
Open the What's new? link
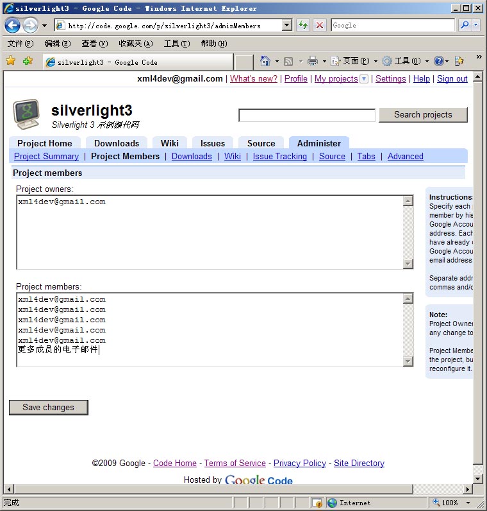(x=253, y=78)
